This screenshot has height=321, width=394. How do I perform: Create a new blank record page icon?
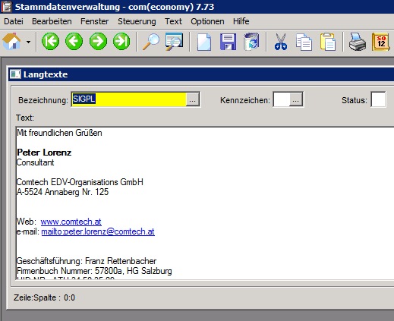204,42
